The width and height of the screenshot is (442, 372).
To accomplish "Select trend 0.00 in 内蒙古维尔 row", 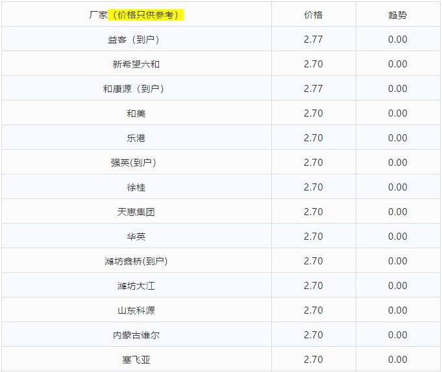I will pyautogui.click(x=397, y=335).
